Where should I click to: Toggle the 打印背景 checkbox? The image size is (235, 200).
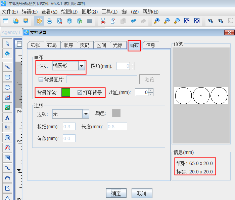[80, 93]
